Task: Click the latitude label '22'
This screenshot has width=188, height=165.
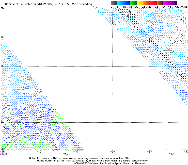Action: pos(2,122)
